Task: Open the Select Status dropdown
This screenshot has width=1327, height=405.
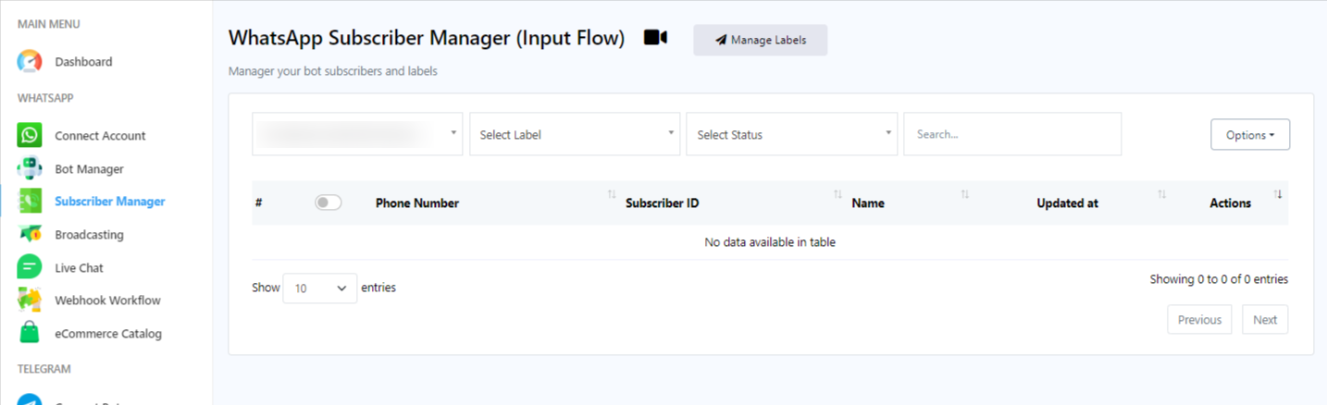Action: tap(791, 135)
